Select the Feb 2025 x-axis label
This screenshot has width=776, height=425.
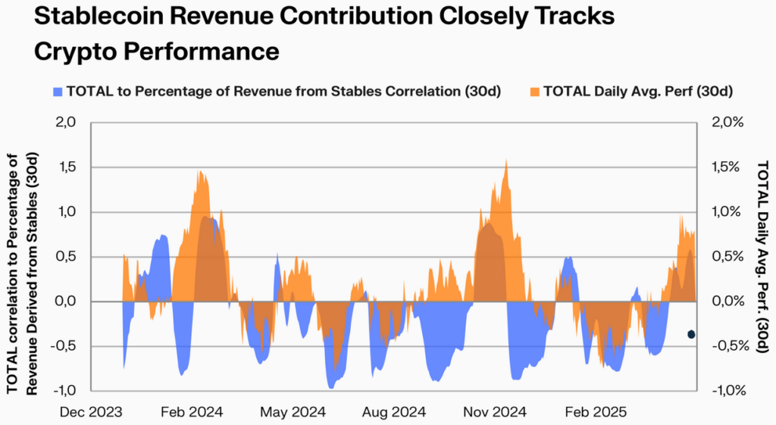click(x=594, y=412)
